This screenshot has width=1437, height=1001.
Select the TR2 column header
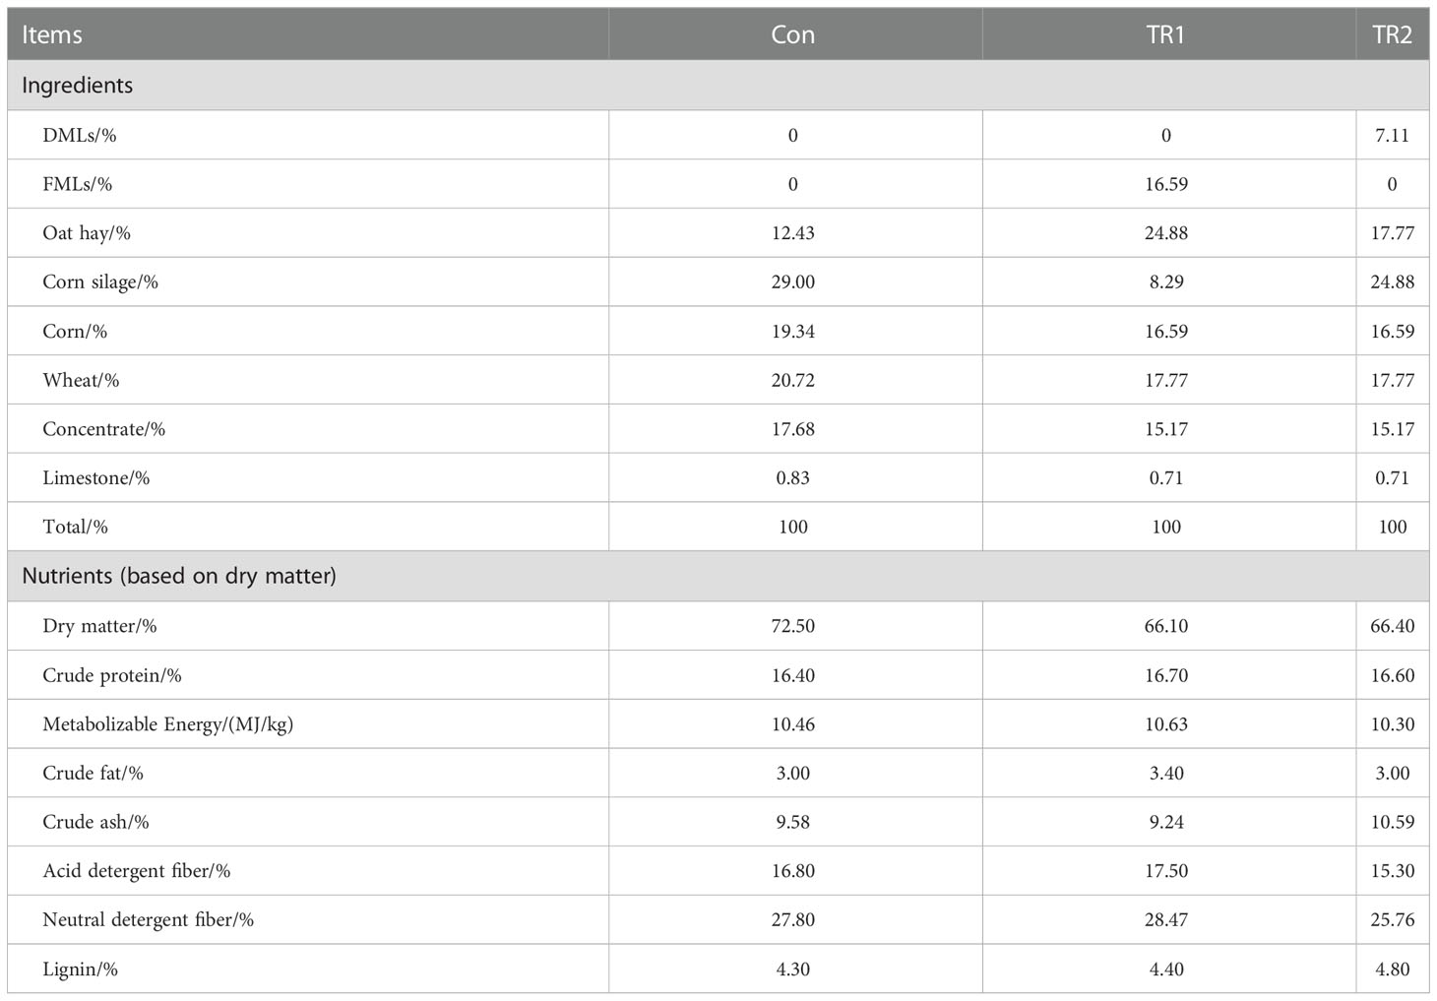(1393, 34)
